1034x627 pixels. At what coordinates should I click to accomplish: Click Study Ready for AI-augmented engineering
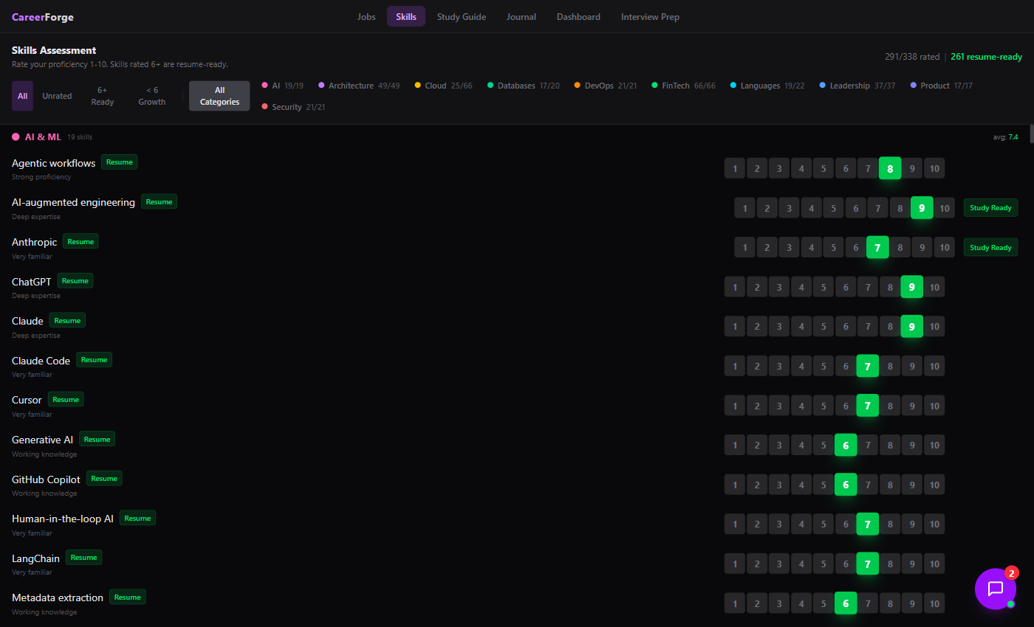click(990, 208)
